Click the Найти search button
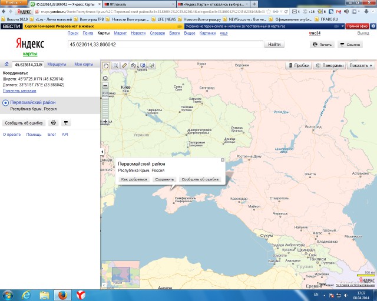377x301 pixels. pyautogui.click(x=275, y=45)
